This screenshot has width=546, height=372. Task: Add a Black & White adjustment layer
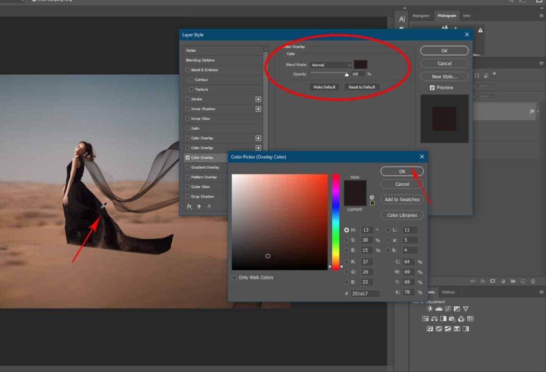[x=443, y=319]
